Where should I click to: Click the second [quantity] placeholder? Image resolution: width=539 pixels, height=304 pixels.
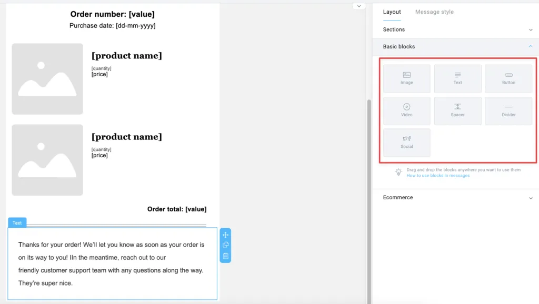[102, 149]
